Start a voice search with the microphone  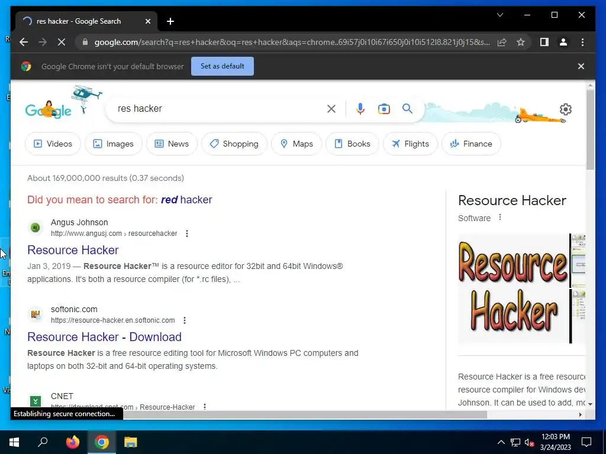[x=360, y=109]
